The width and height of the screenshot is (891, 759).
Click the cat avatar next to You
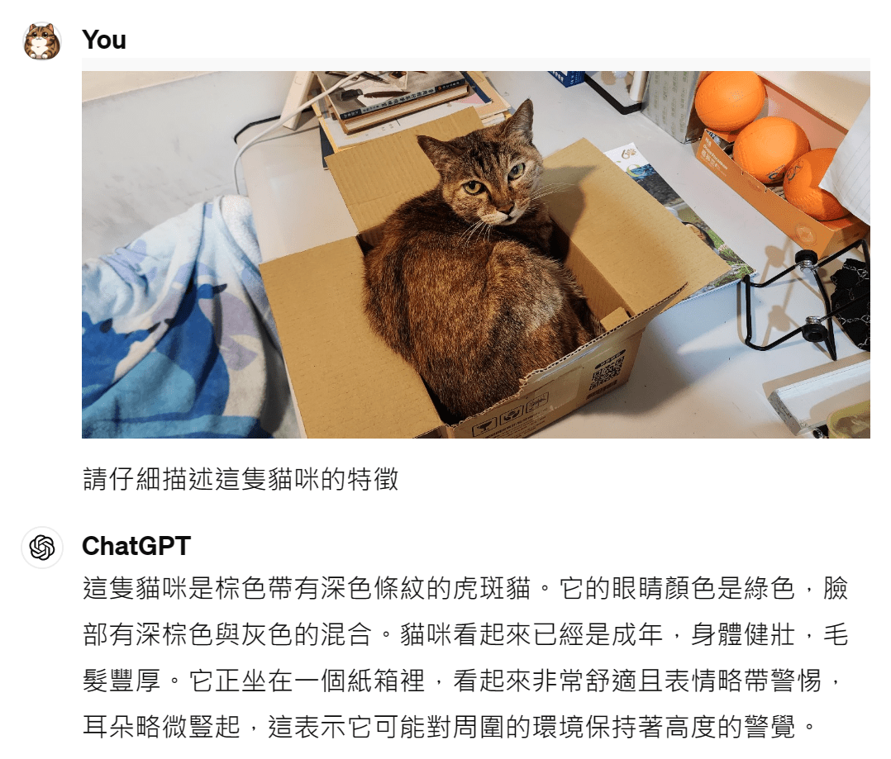tap(41, 40)
